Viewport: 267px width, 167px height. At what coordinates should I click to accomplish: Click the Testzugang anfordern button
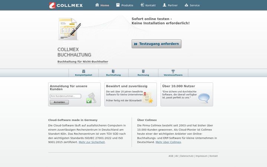156,44
